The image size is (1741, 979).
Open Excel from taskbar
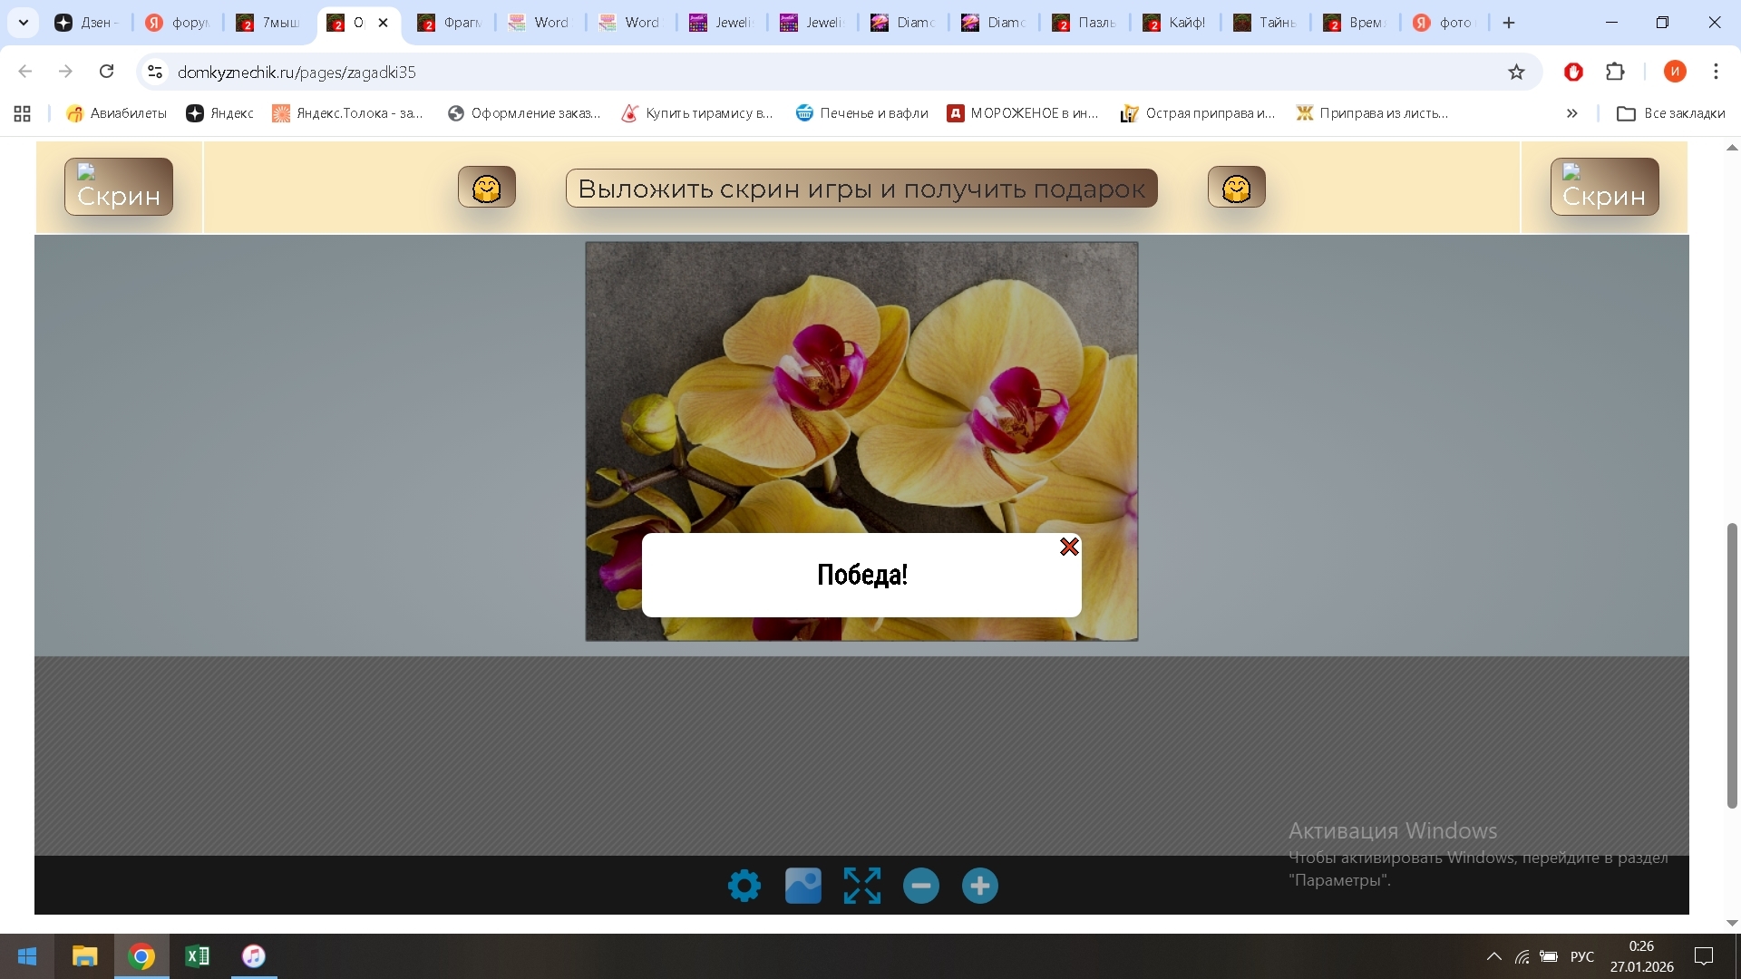[197, 956]
